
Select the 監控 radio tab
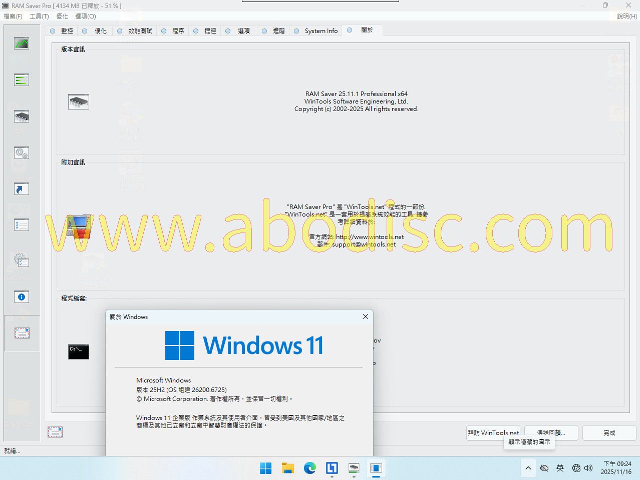(x=62, y=31)
